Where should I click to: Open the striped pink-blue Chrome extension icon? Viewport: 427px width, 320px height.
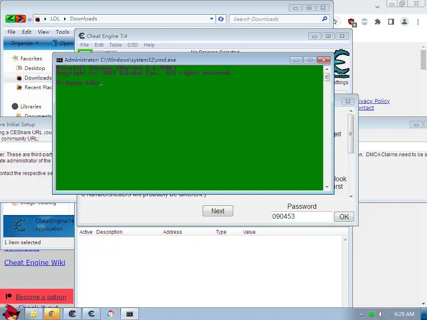(x=364, y=22)
